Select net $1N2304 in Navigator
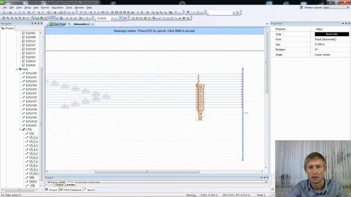351x197 pixels. point(31,85)
